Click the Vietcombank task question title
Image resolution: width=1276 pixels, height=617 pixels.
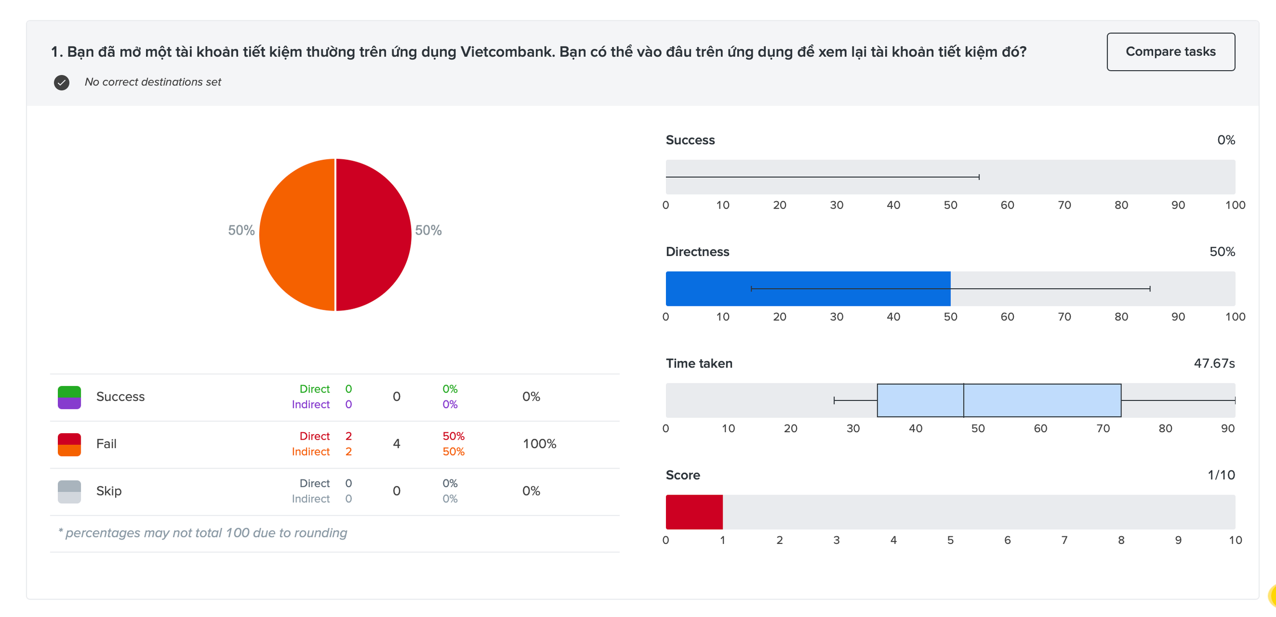538,52
